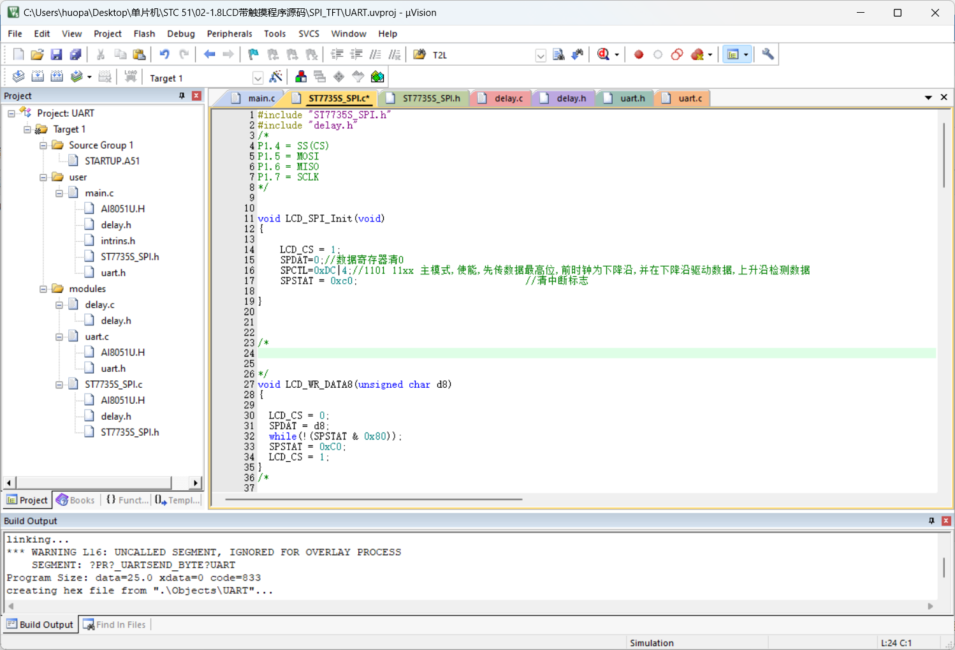The width and height of the screenshot is (955, 650).
Task: Click Build Output vertical scrollbar
Action: click(x=944, y=568)
